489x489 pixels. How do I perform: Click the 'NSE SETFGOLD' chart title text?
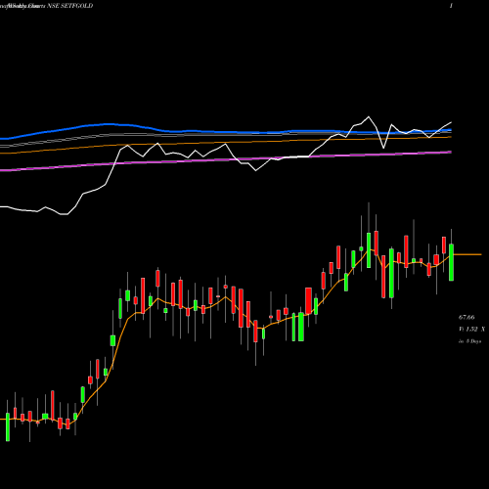click(70, 6)
